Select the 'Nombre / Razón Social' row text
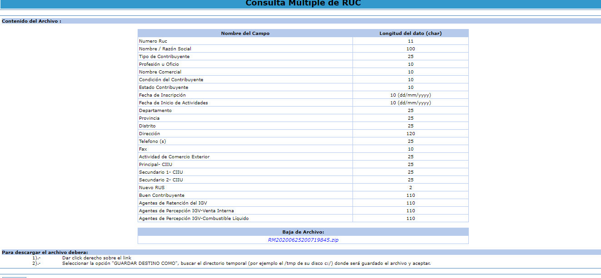 [x=165, y=49]
